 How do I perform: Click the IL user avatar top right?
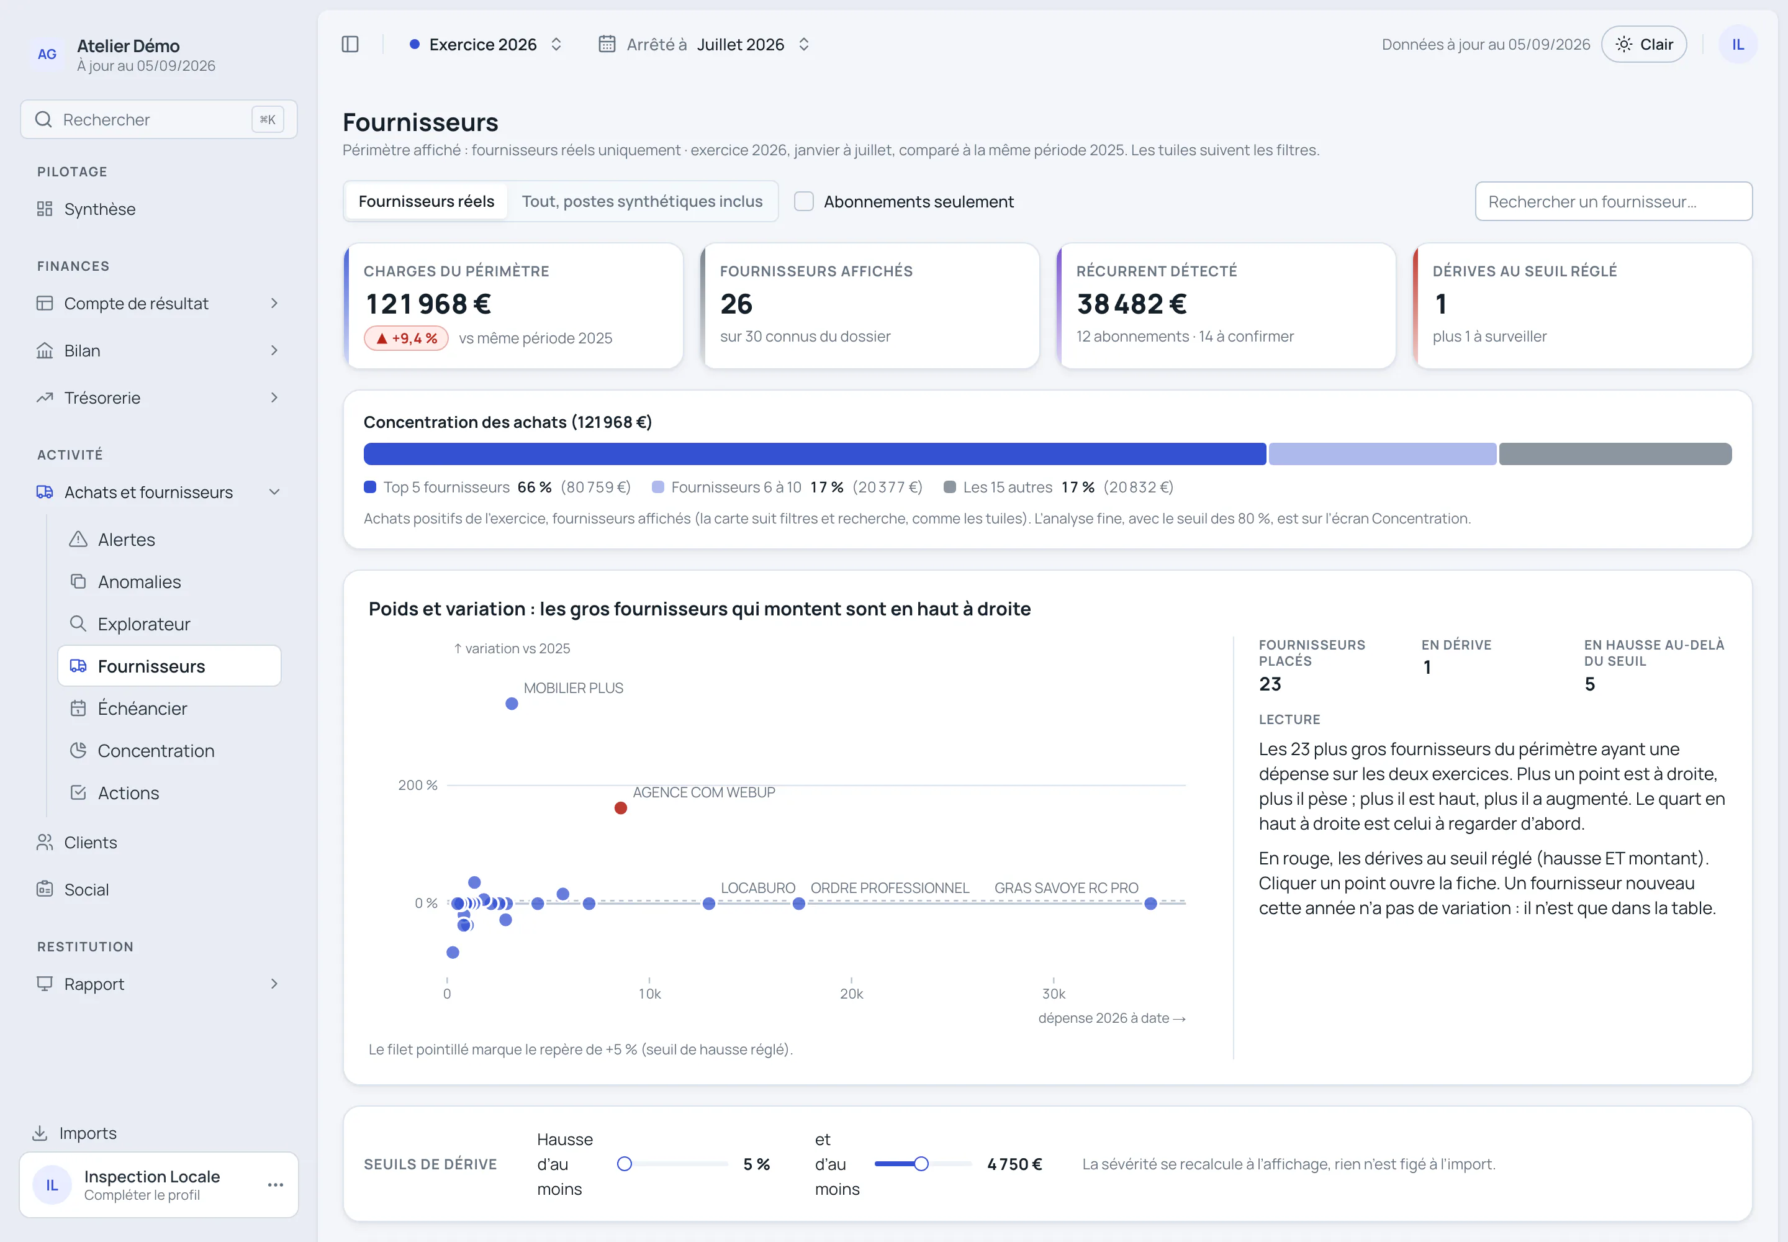point(1738,44)
